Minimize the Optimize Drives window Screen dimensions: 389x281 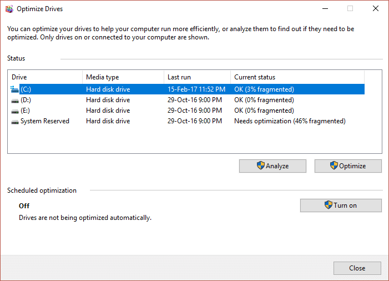click(325, 9)
